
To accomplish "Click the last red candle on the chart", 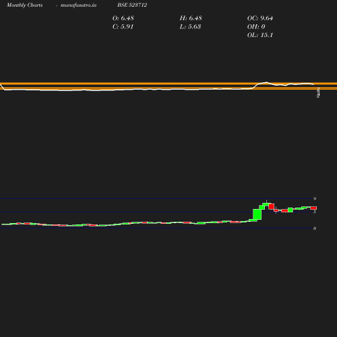I will pyautogui.click(x=313, y=208).
